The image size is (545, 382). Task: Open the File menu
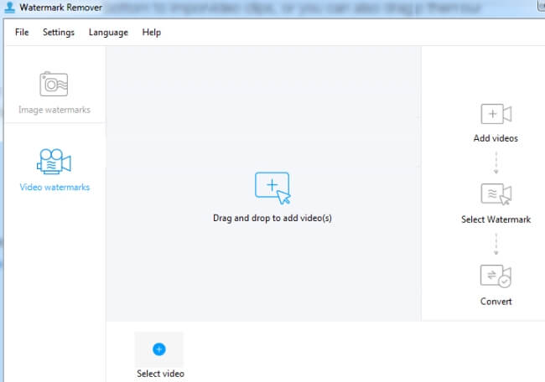click(x=22, y=33)
